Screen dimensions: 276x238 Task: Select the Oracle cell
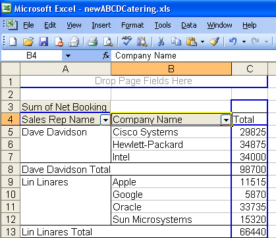tap(171, 206)
